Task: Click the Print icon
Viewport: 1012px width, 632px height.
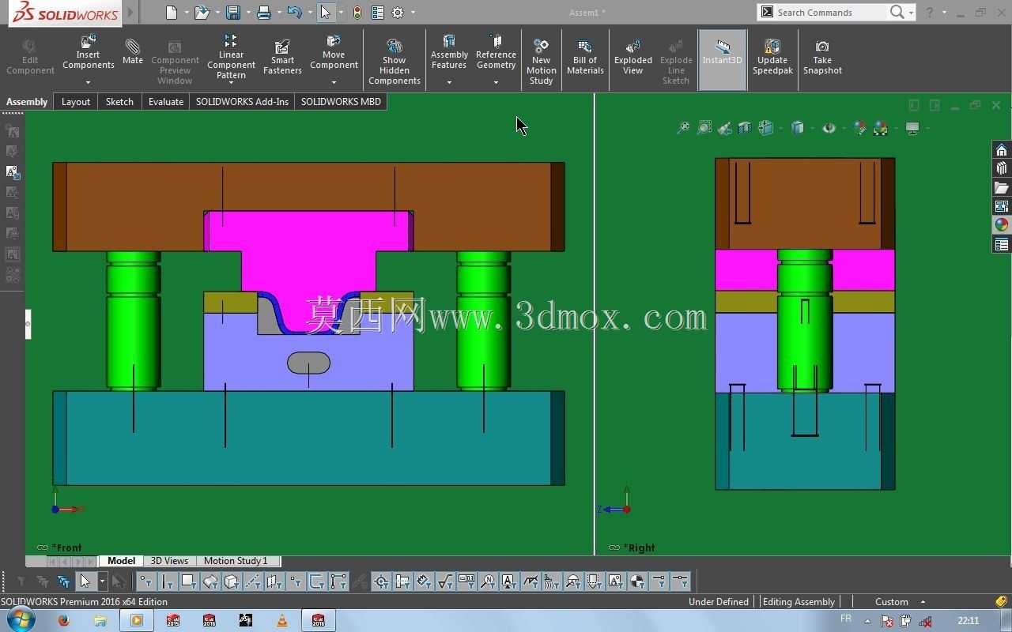Action: [x=264, y=12]
